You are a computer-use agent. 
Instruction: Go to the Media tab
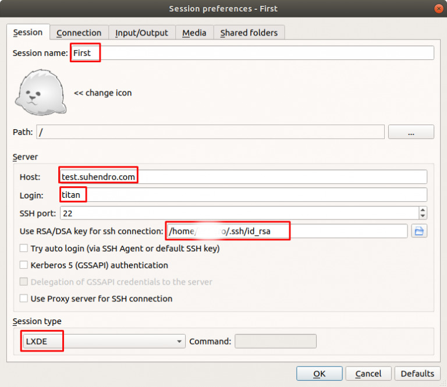[x=194, y=33]
